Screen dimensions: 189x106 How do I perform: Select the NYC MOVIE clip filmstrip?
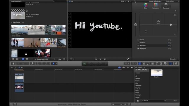pos(38,30)
